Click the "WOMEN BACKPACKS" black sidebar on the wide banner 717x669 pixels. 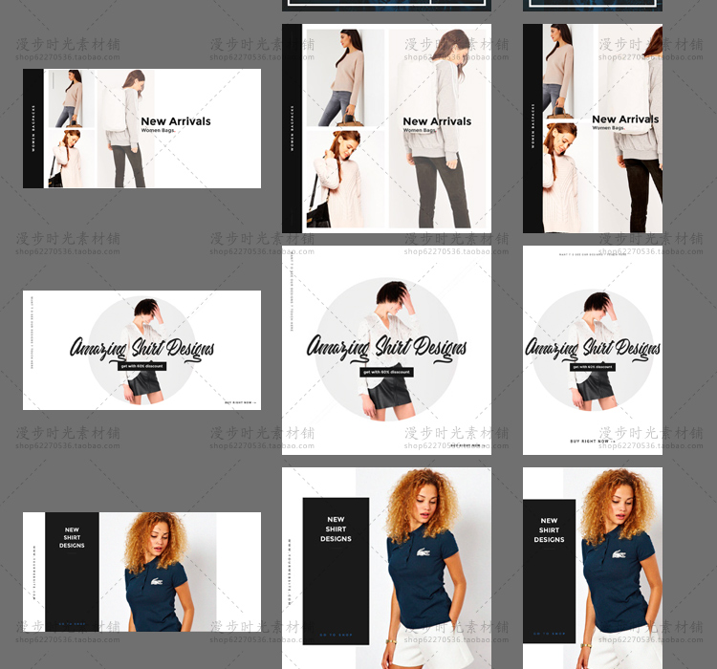click(33, 128)
